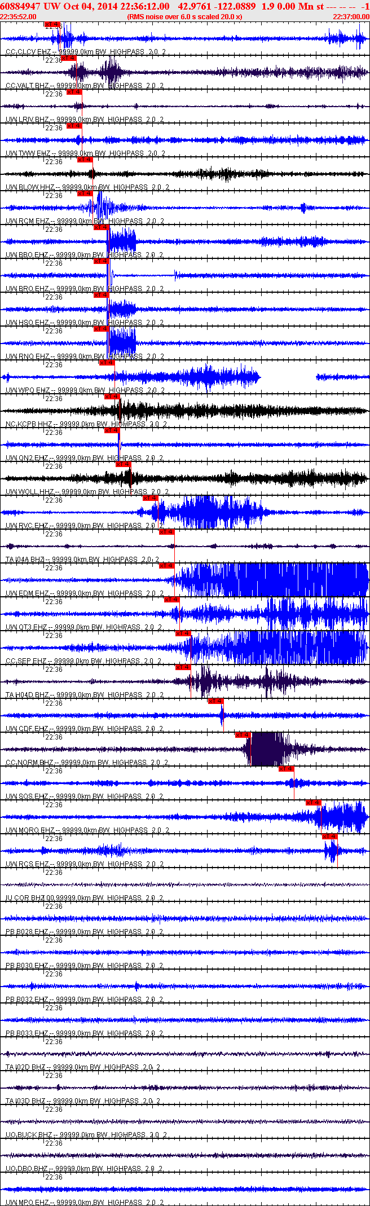
Task: Select the CC.NORM.BHZ station label
Action: [x=87, y=763]
